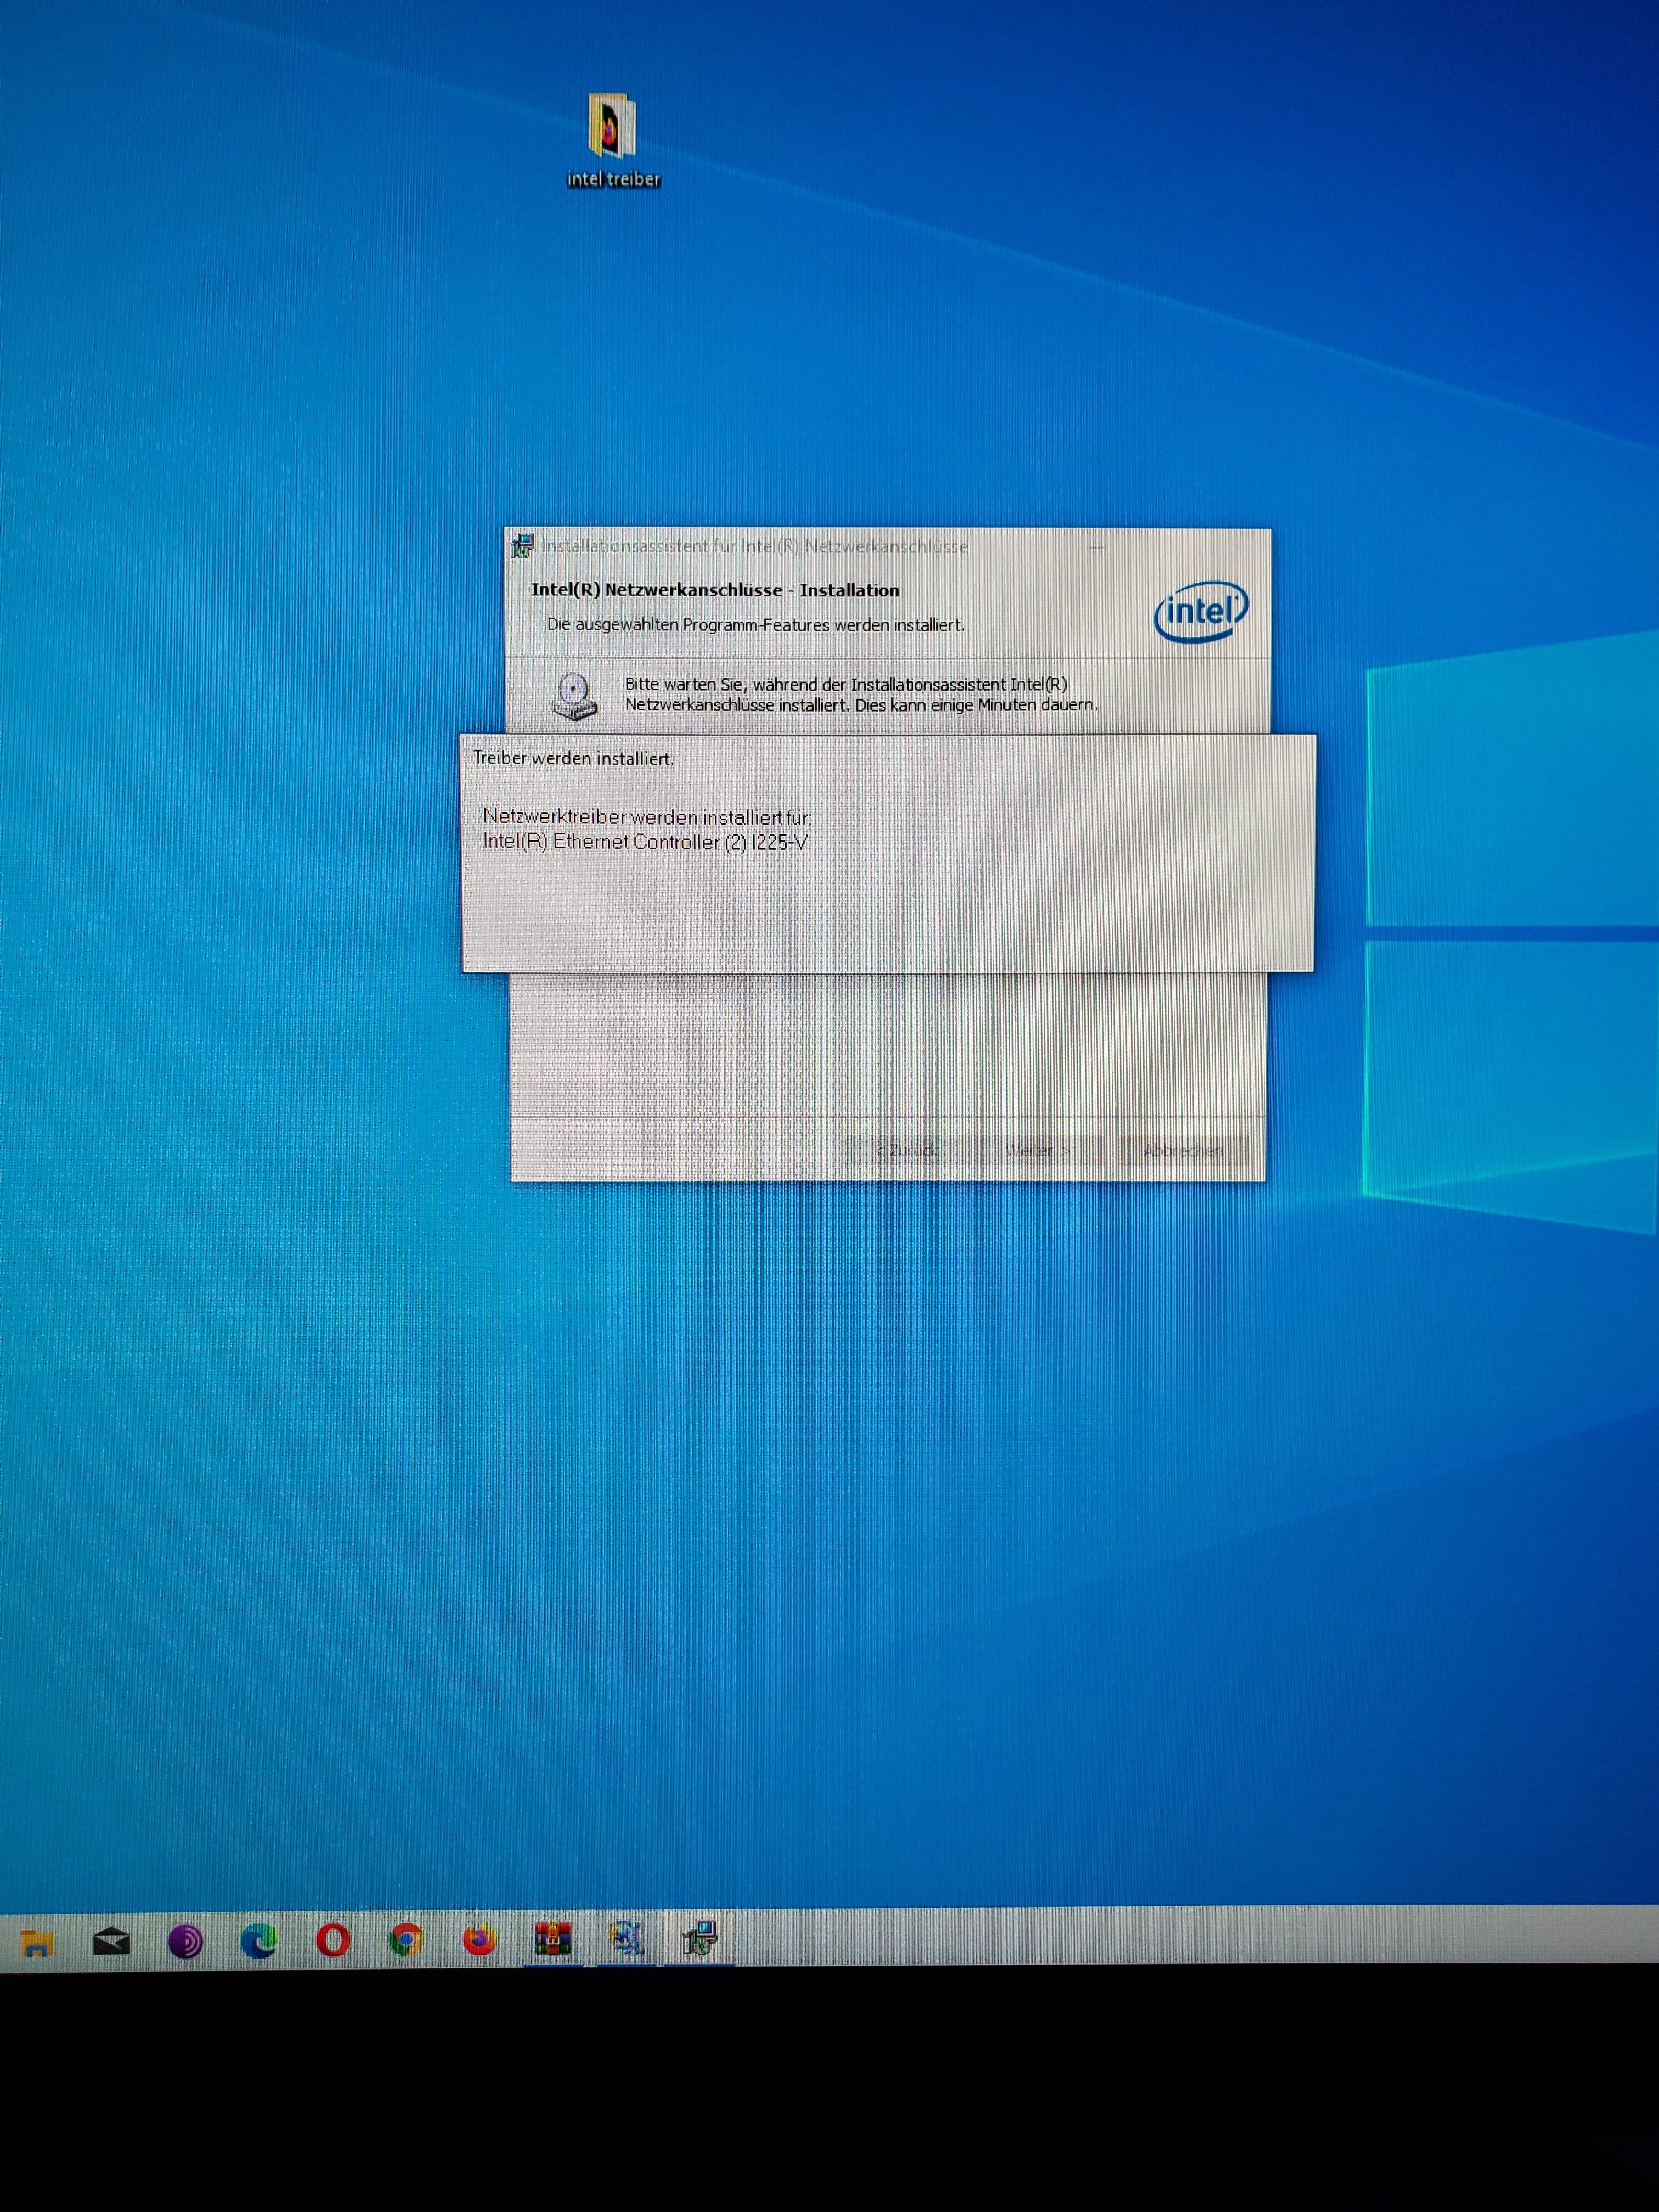Click the disc install icon in the wizard
This screenshot has height=2212, width=1659.
(574, 696)
